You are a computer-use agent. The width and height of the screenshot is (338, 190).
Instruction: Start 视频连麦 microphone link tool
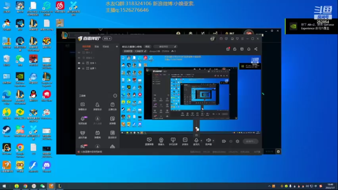pos(82,120)
